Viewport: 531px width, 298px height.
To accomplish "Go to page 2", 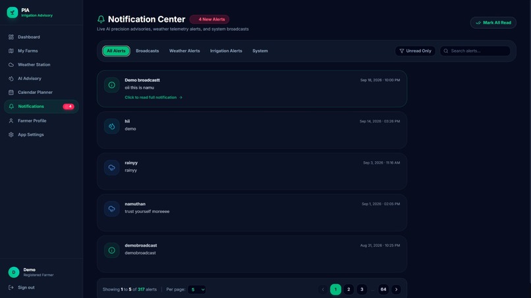I will click(x=349, y=289).
